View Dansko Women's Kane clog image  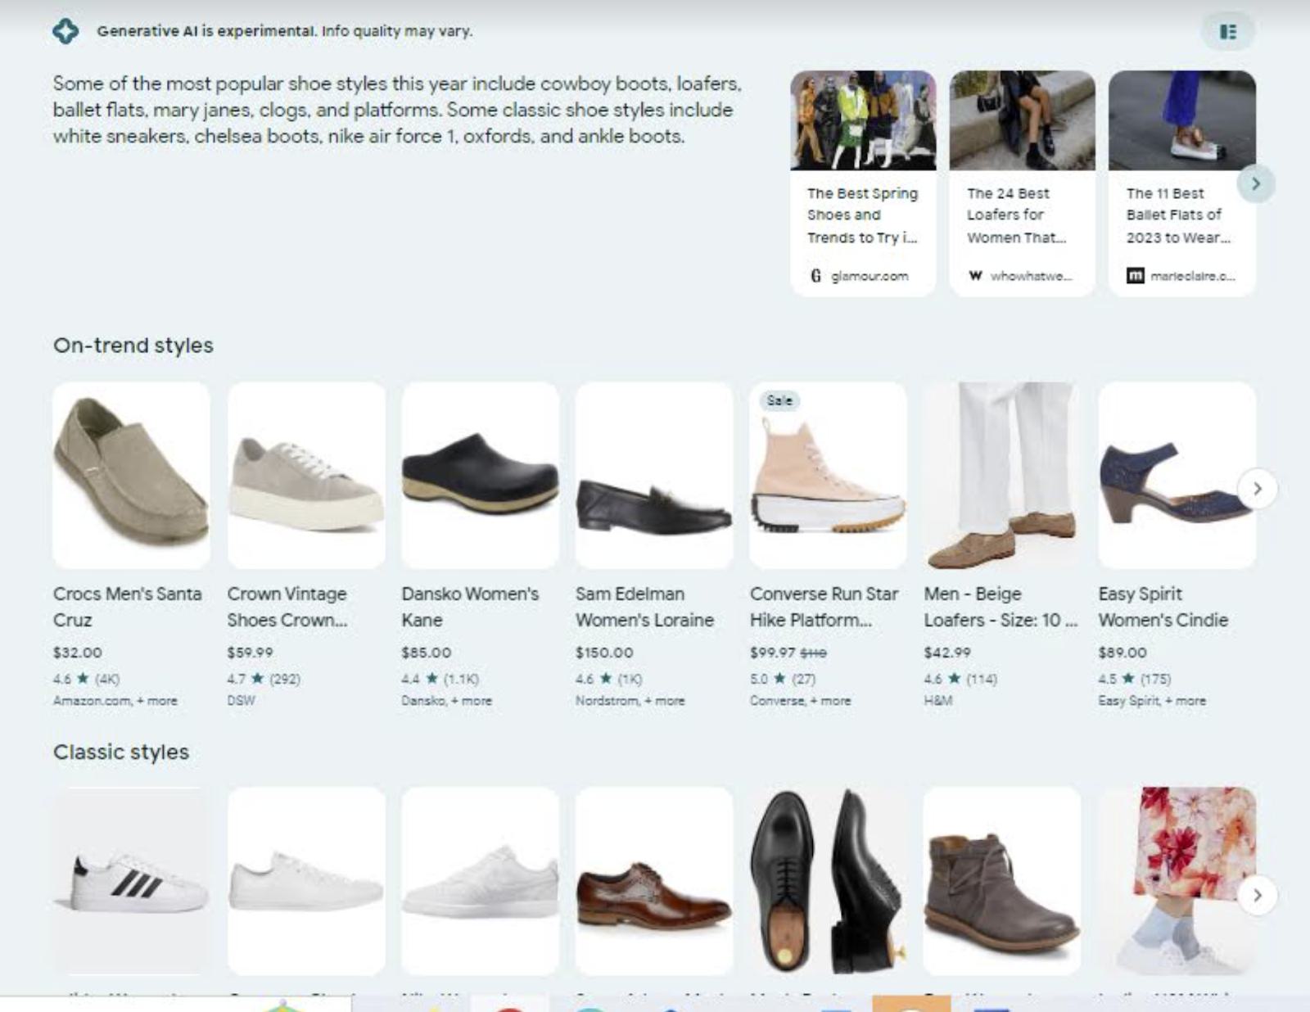coord(480,475)
